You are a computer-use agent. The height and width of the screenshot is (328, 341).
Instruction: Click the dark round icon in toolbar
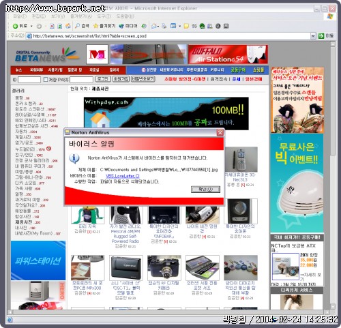[x=218, y=26]
